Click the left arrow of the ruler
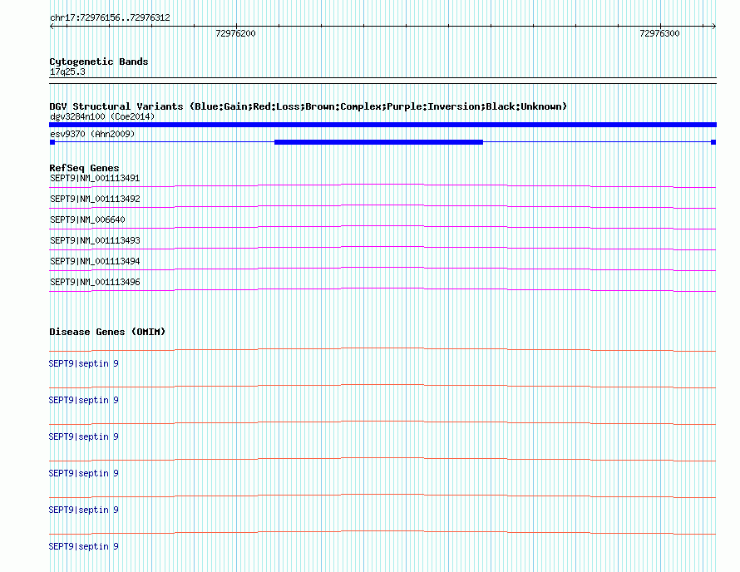This screenshot has height=572, width=740. (52, 27)
